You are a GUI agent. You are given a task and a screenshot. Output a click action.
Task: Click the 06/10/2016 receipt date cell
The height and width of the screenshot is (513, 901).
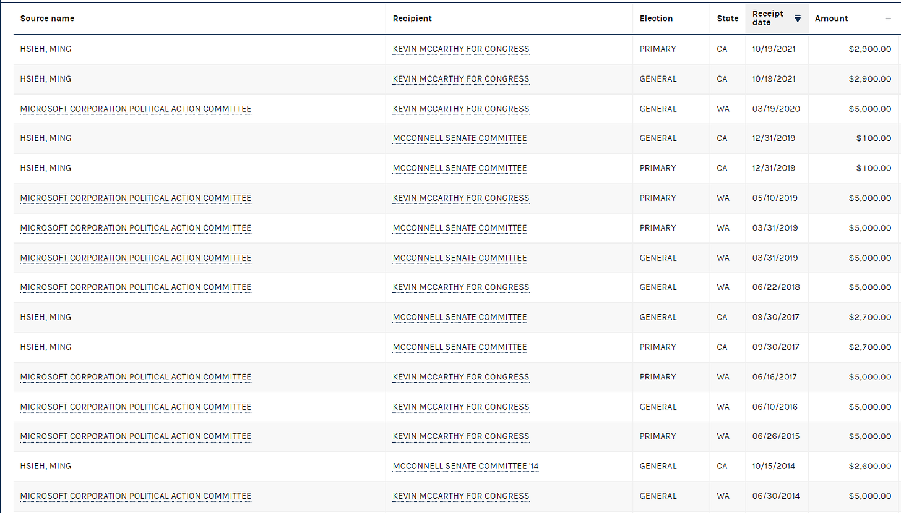point(775,407)
